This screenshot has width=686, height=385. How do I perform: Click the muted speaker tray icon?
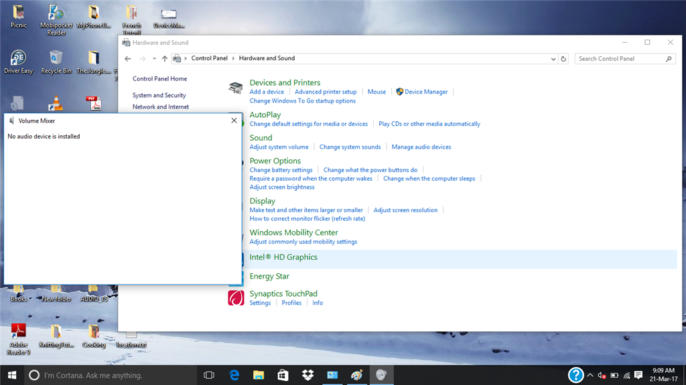(602, 376)
